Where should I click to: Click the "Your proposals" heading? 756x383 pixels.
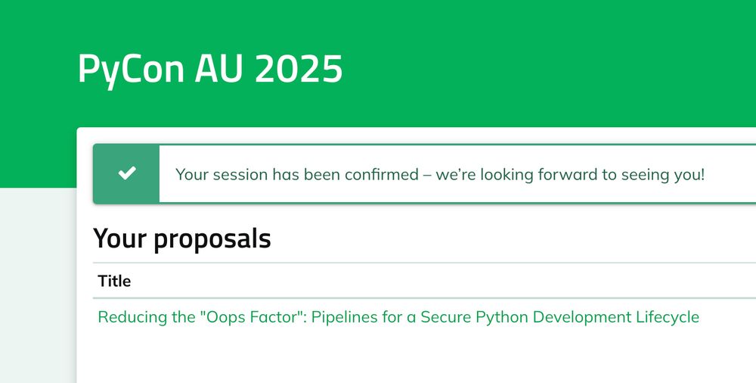[x=182, y=238]
